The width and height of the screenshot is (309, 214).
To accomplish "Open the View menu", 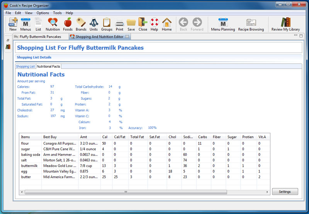I will (29, 13).
